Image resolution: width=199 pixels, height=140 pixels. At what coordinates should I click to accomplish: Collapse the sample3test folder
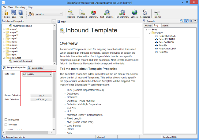[4, 58]
